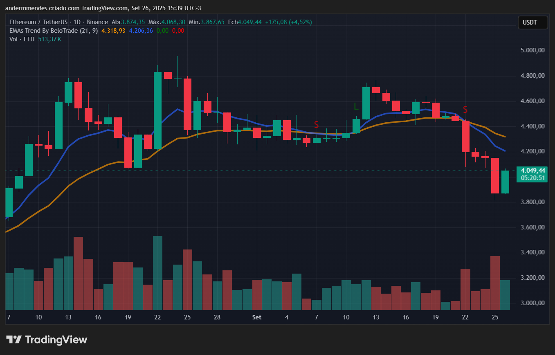
Task: Click the Set month label on the time axis
Action: point(257,317)
